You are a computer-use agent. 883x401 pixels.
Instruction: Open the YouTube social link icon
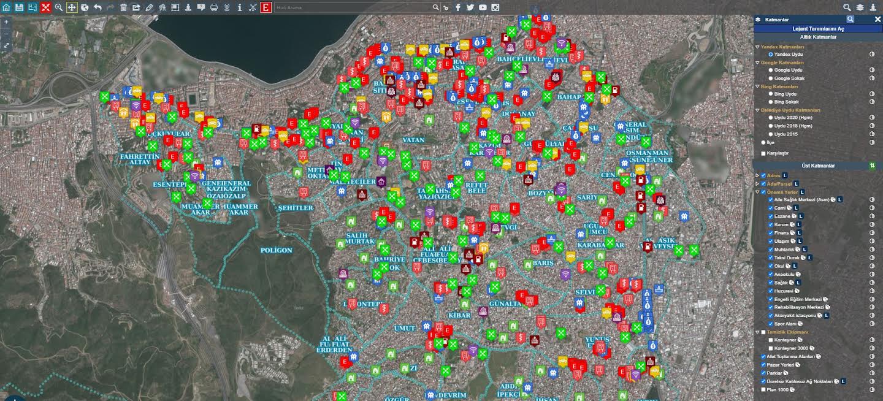(483, 7)
